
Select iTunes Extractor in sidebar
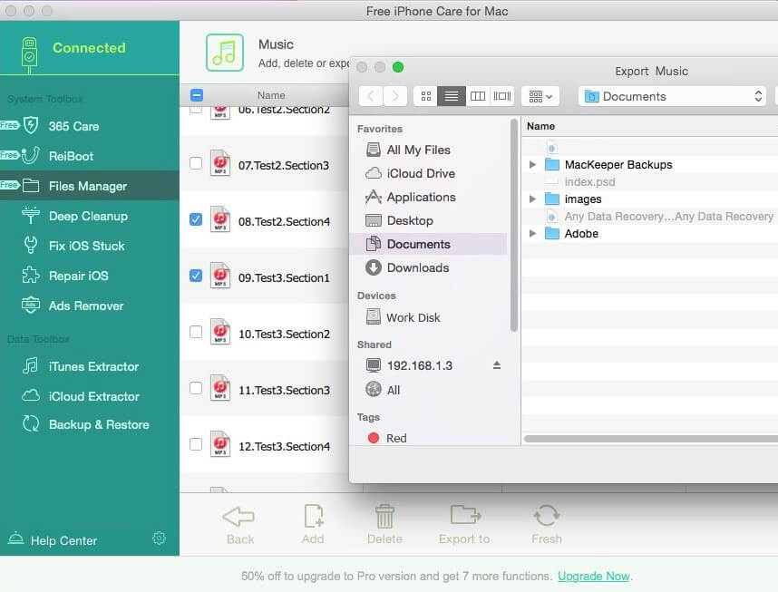93,366
